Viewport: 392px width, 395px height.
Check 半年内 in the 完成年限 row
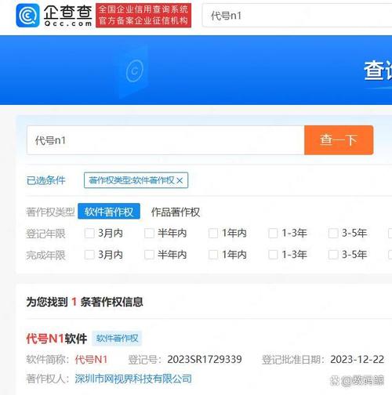point(149,255)
